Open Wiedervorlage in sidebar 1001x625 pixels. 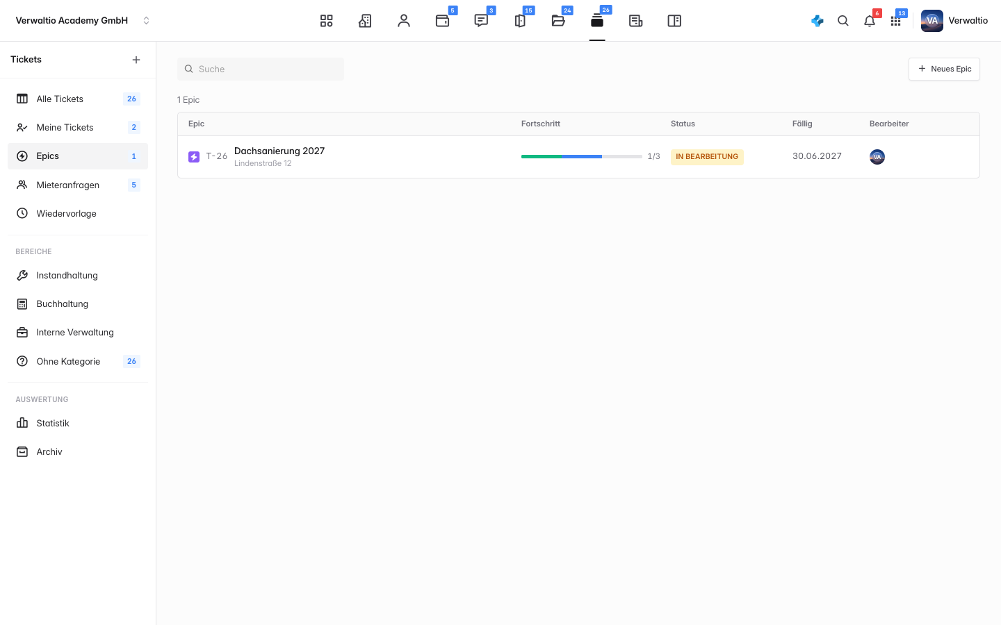tap(78, 213)
